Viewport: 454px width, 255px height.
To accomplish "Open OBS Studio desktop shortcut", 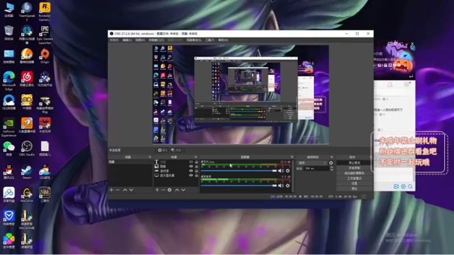I will (x=27, y=148).
